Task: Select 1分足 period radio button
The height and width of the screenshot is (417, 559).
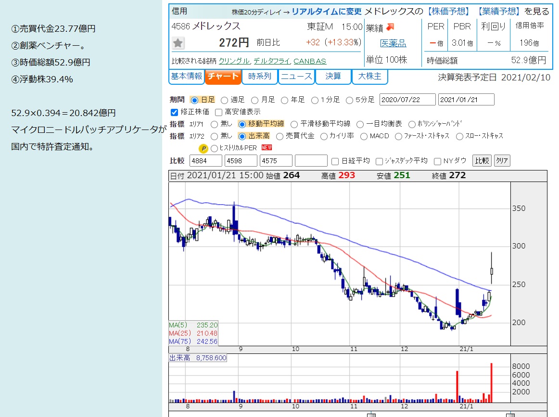Action: (315, 100)
